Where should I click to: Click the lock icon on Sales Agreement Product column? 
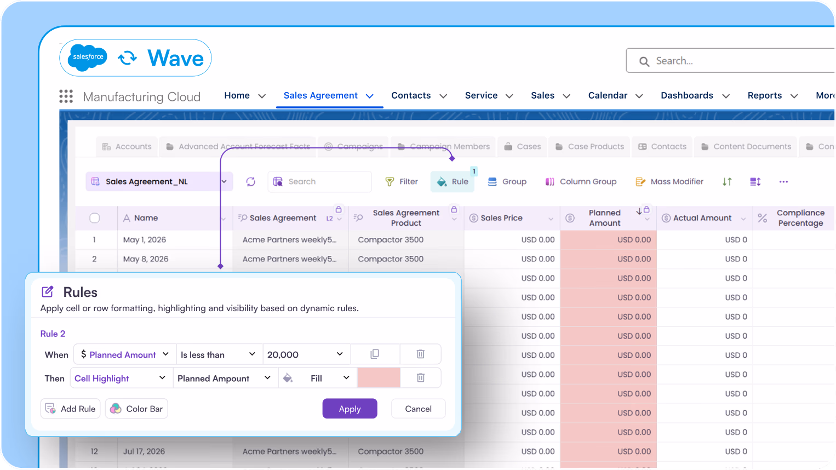(454, 209)
